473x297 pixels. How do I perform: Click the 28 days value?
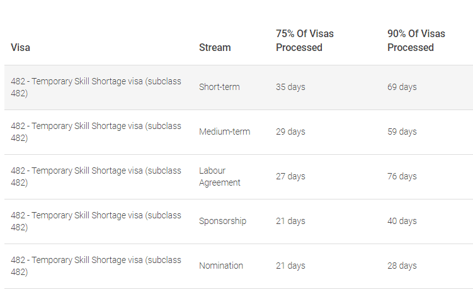tap(402, 266)
